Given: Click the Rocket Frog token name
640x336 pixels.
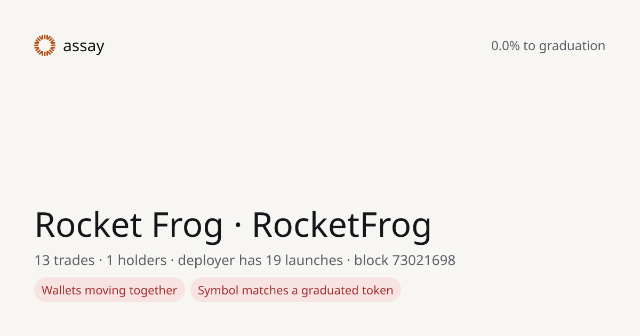Looking at the screenshot, I should [129, 225].
